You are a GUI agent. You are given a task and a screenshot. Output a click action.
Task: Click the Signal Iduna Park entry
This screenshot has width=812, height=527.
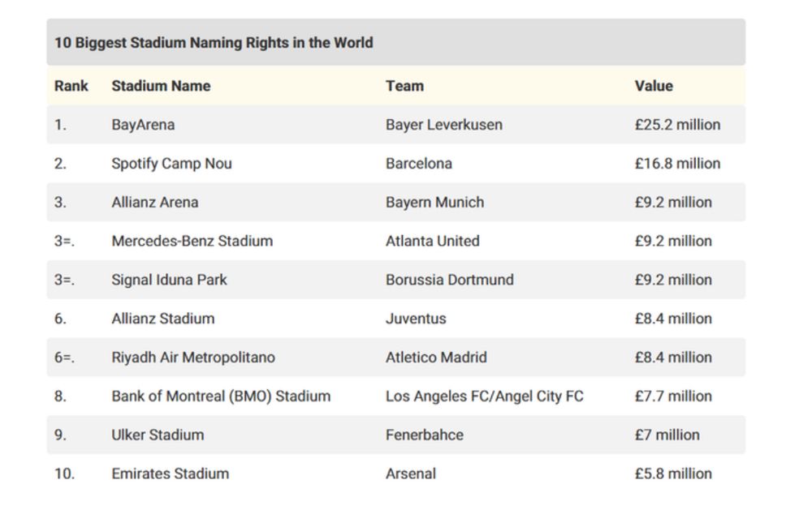point(170,281)
